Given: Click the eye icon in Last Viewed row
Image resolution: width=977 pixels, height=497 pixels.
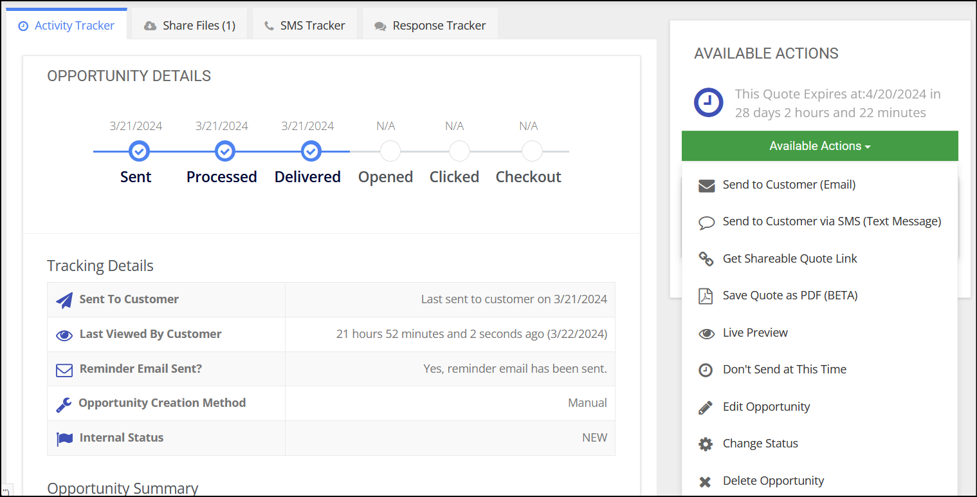Looking at the screenshot, I should (64, 335).
